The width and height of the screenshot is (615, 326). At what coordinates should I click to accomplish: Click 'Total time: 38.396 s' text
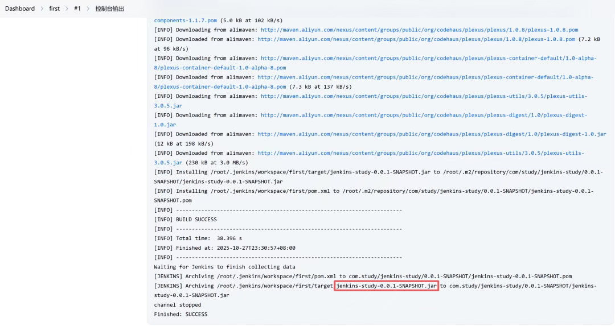coord(209,238)
